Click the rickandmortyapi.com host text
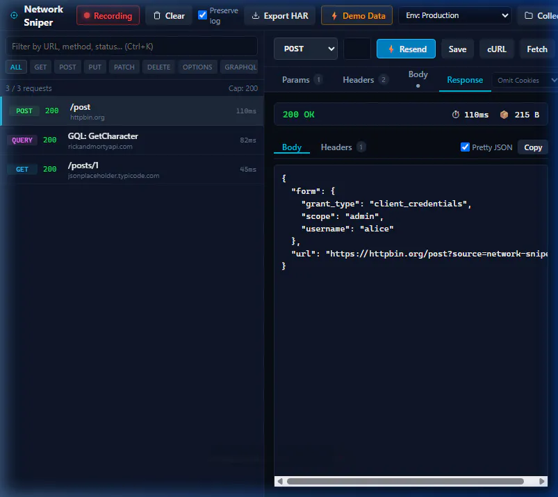This screenshot has width=558, height=497. [x=100, y=147]
